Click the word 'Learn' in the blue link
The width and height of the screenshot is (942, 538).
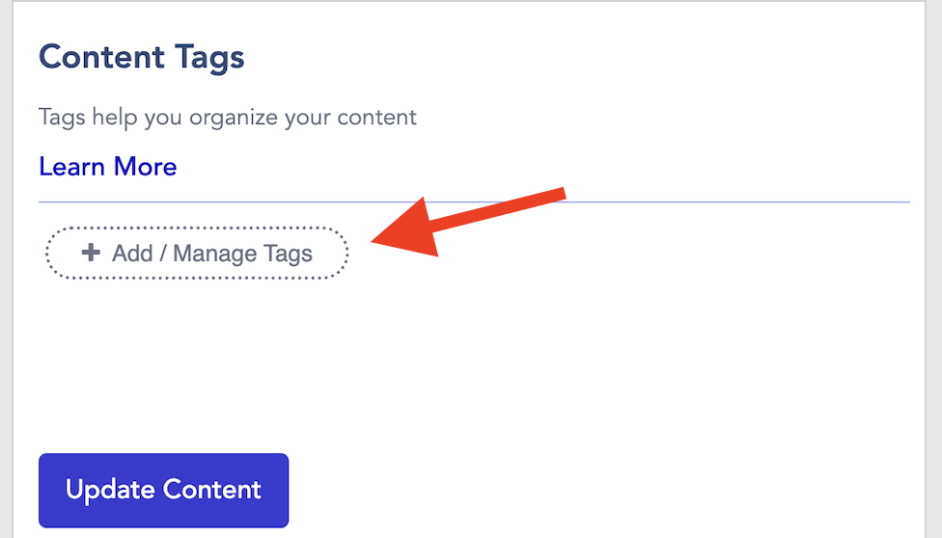(72, 167)
